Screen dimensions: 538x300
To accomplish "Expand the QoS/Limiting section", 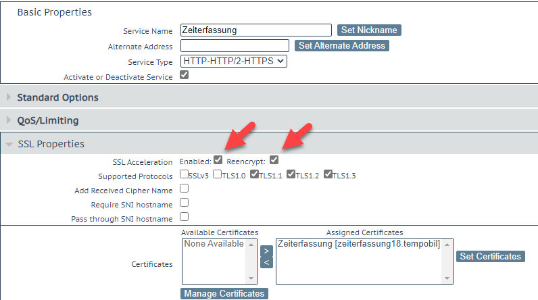I will (47, 120).
